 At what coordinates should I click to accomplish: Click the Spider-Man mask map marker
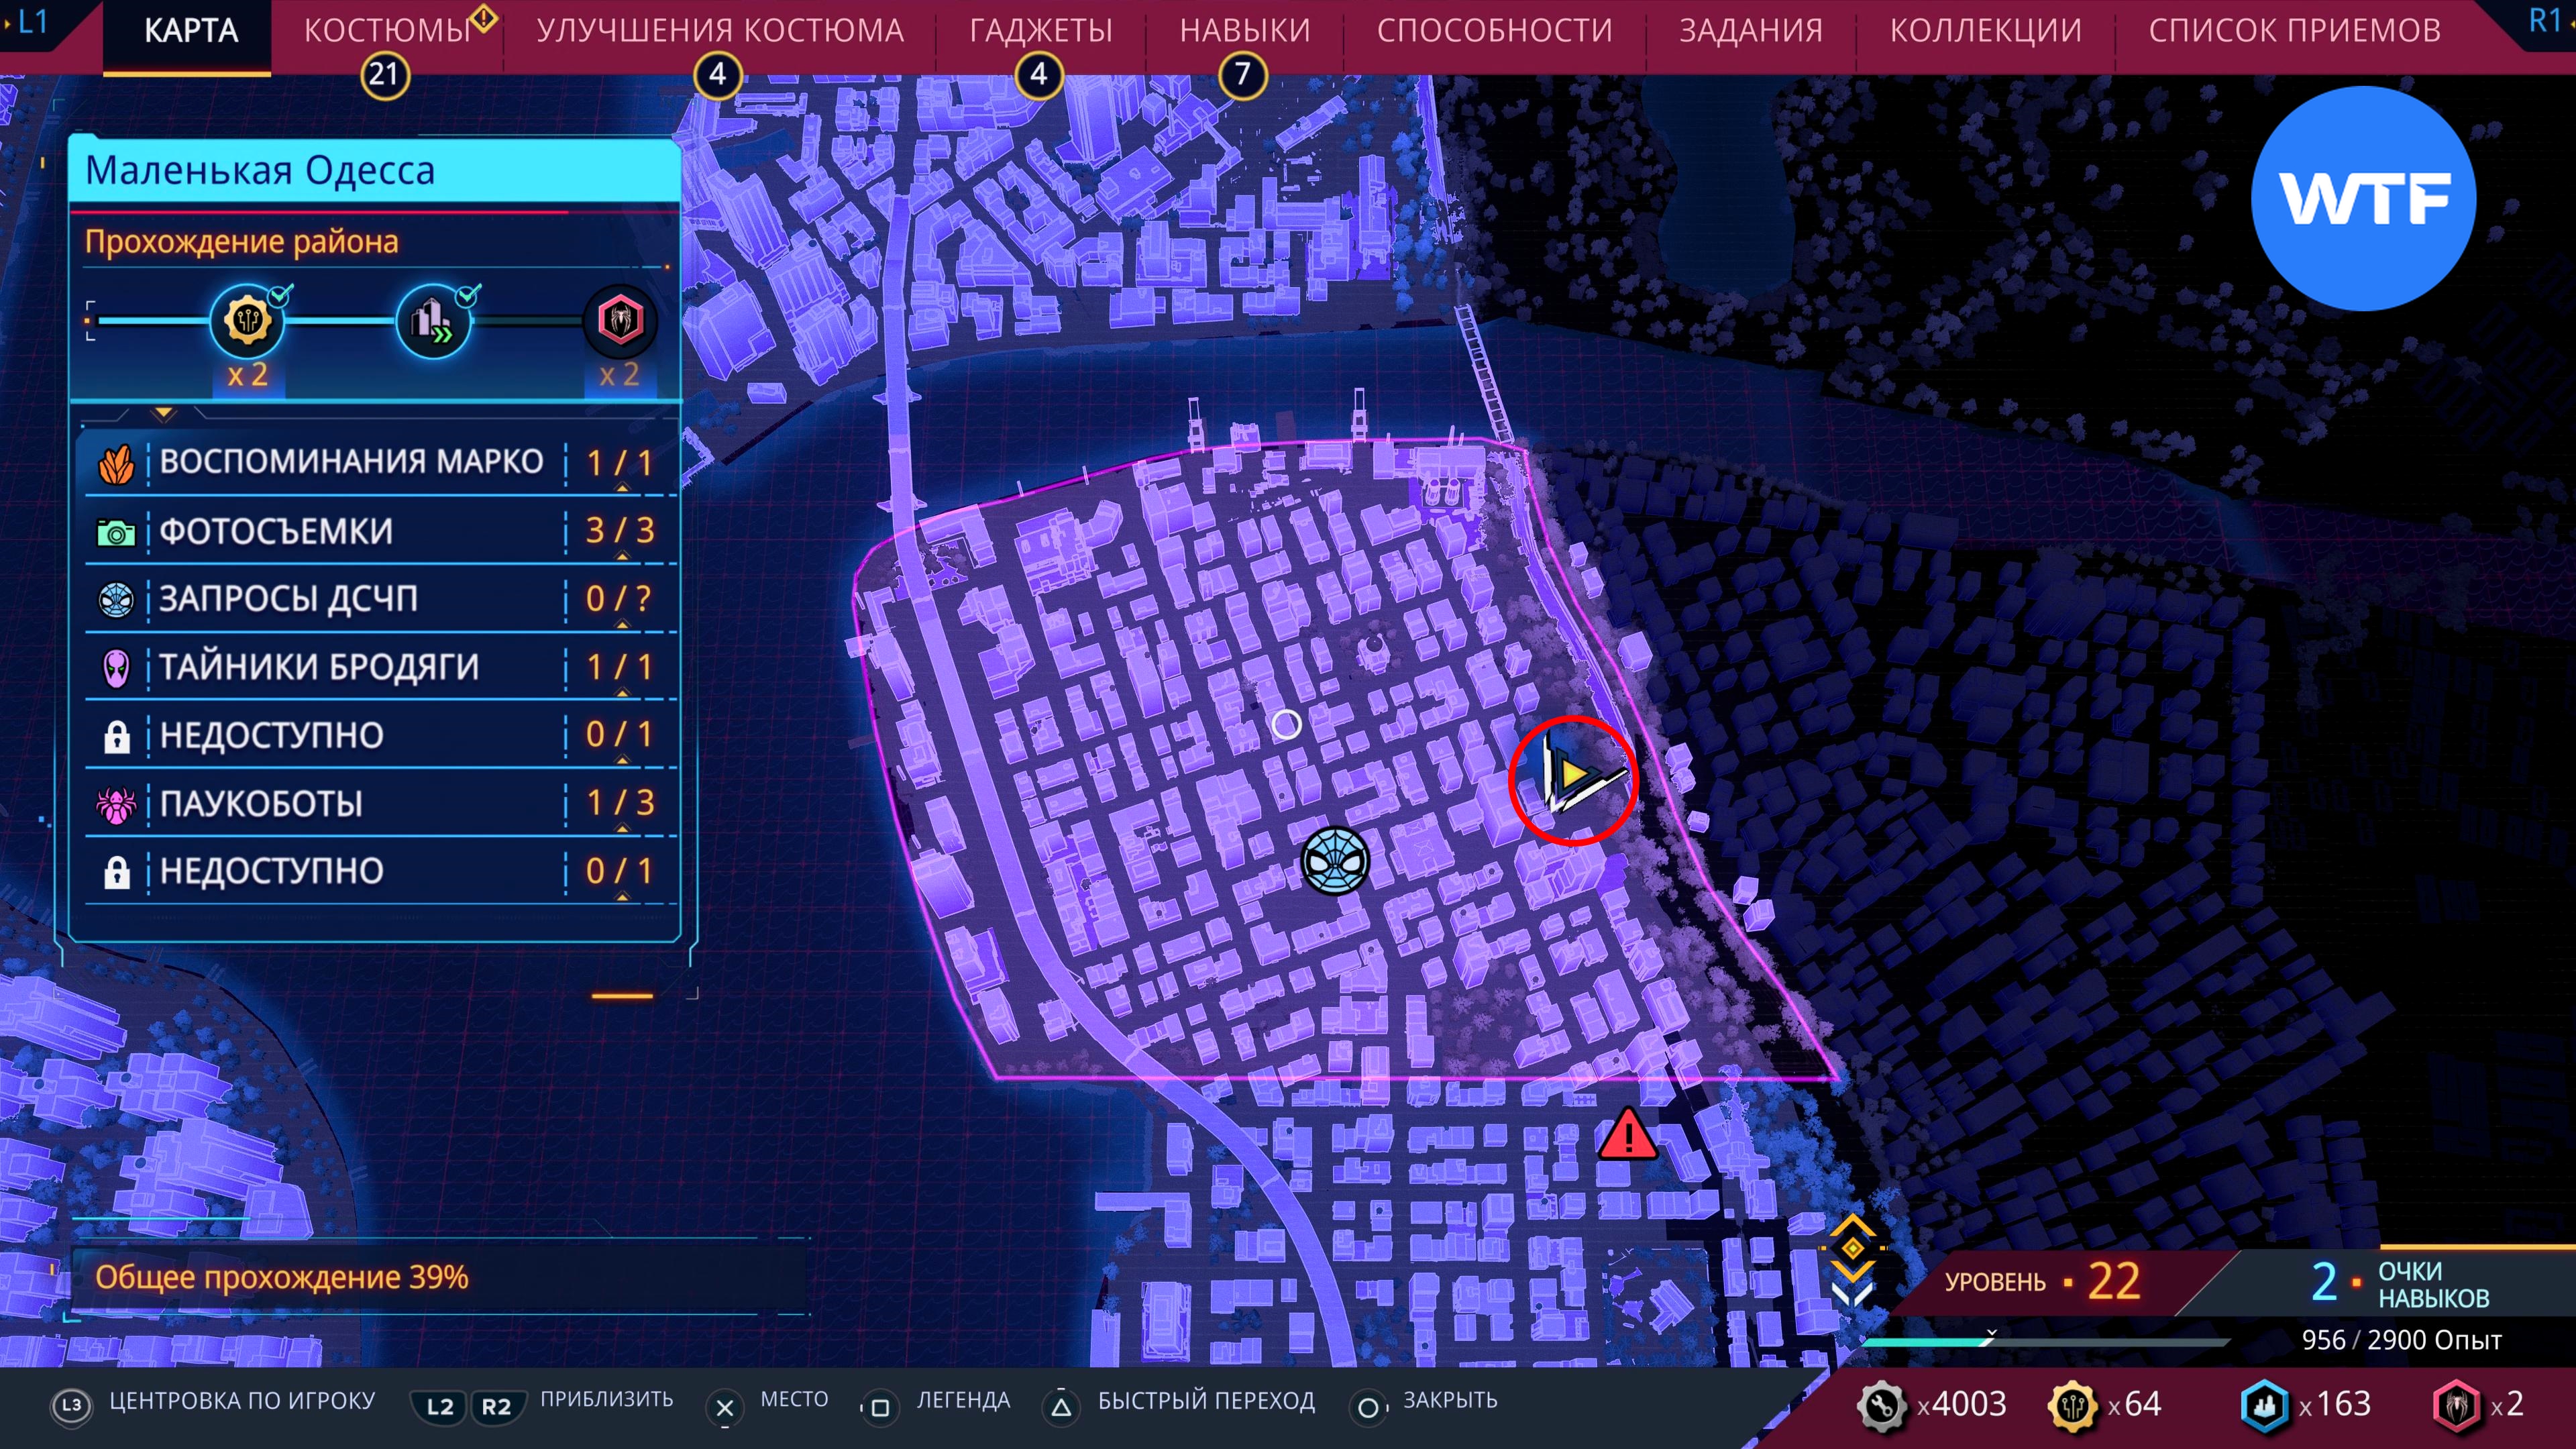point(1335,861)
